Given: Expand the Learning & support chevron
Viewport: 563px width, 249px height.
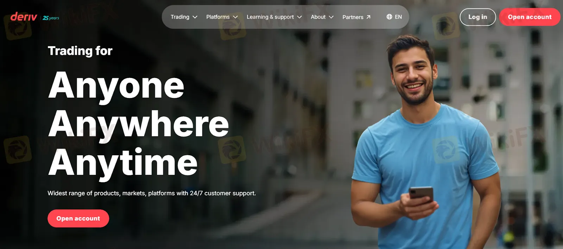Looking at the screenshot, I should pos(299,17).
